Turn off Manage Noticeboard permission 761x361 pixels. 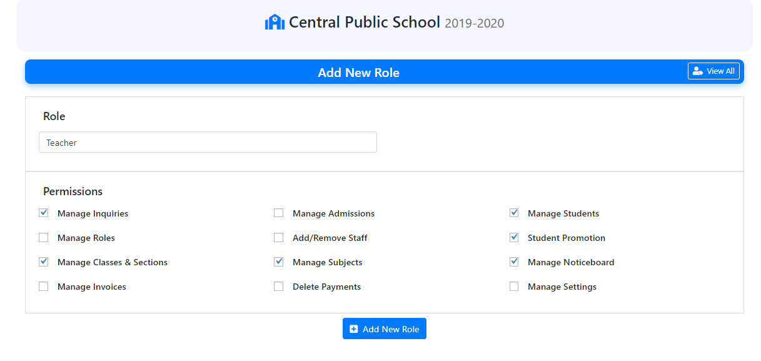click(x=514, y=262)
